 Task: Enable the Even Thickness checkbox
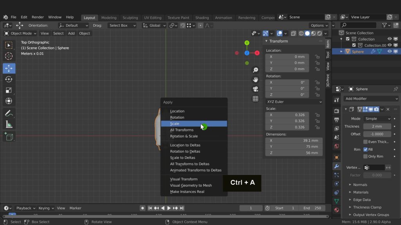pyautogui.click(x=365, y=142)
